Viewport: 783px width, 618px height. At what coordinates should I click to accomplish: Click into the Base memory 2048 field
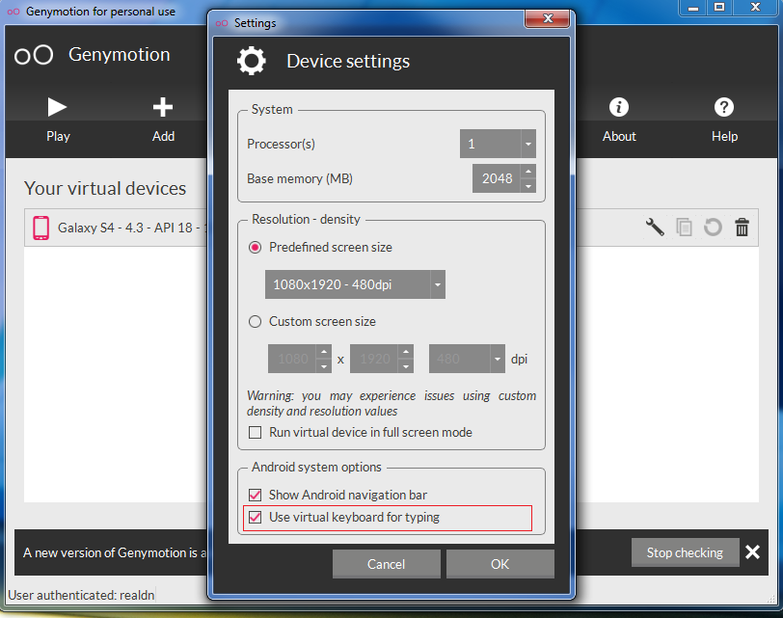tap(497, 178)
